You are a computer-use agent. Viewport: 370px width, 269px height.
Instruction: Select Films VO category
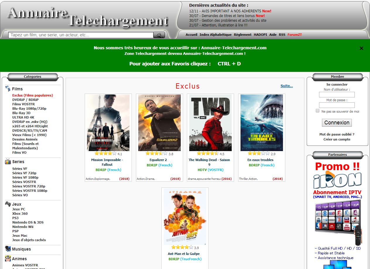pyautogui.click(x=19, y=153)
